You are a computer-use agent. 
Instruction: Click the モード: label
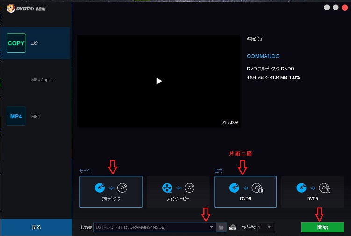[x=85, y=171]
